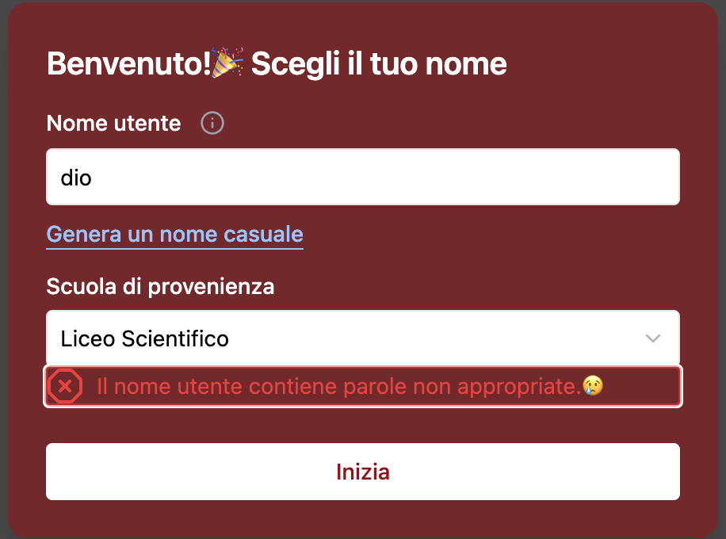Click the crying emoji in the error message
The height and width of the screenshot is (539, 726).
click(x=593, y=387)
